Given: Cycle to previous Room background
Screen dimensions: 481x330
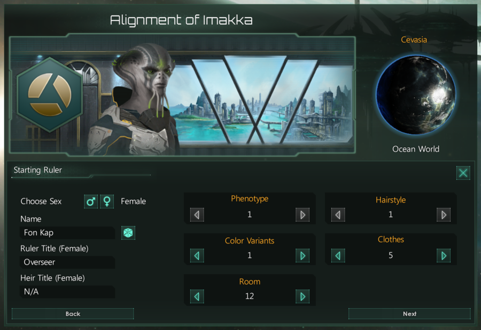Looking at the screenshot, I should tap(197, 296).
